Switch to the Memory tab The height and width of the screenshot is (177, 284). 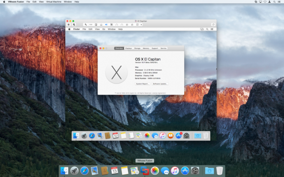146,48
